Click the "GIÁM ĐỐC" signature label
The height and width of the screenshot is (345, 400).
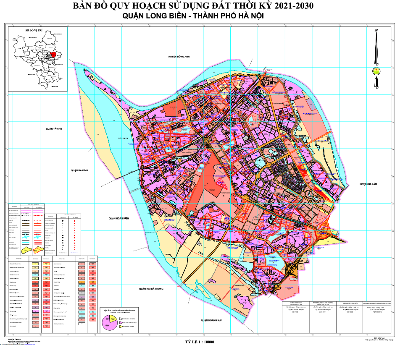(322, 312)
